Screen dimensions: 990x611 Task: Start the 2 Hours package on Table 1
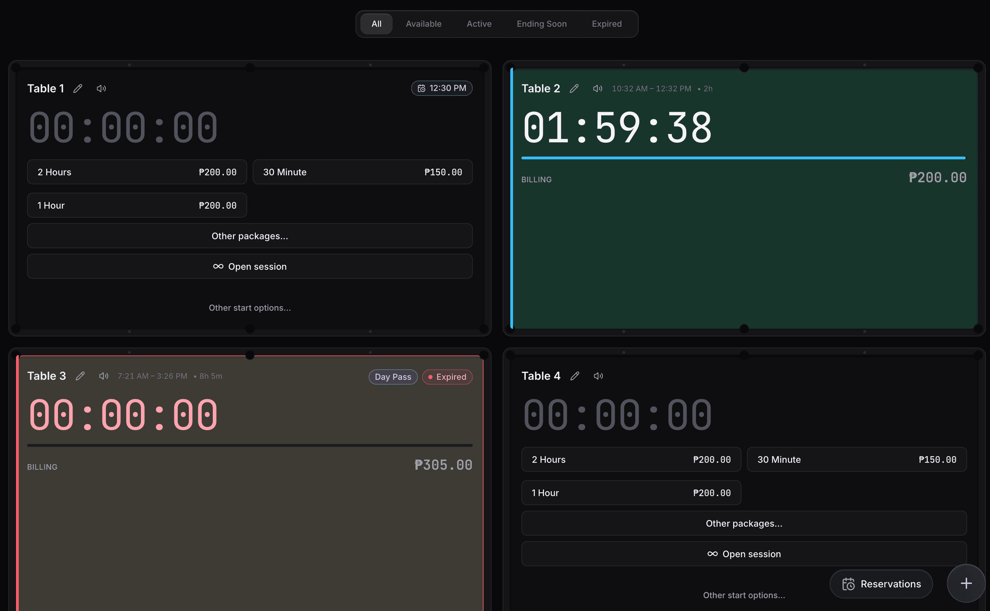(137, 172)
